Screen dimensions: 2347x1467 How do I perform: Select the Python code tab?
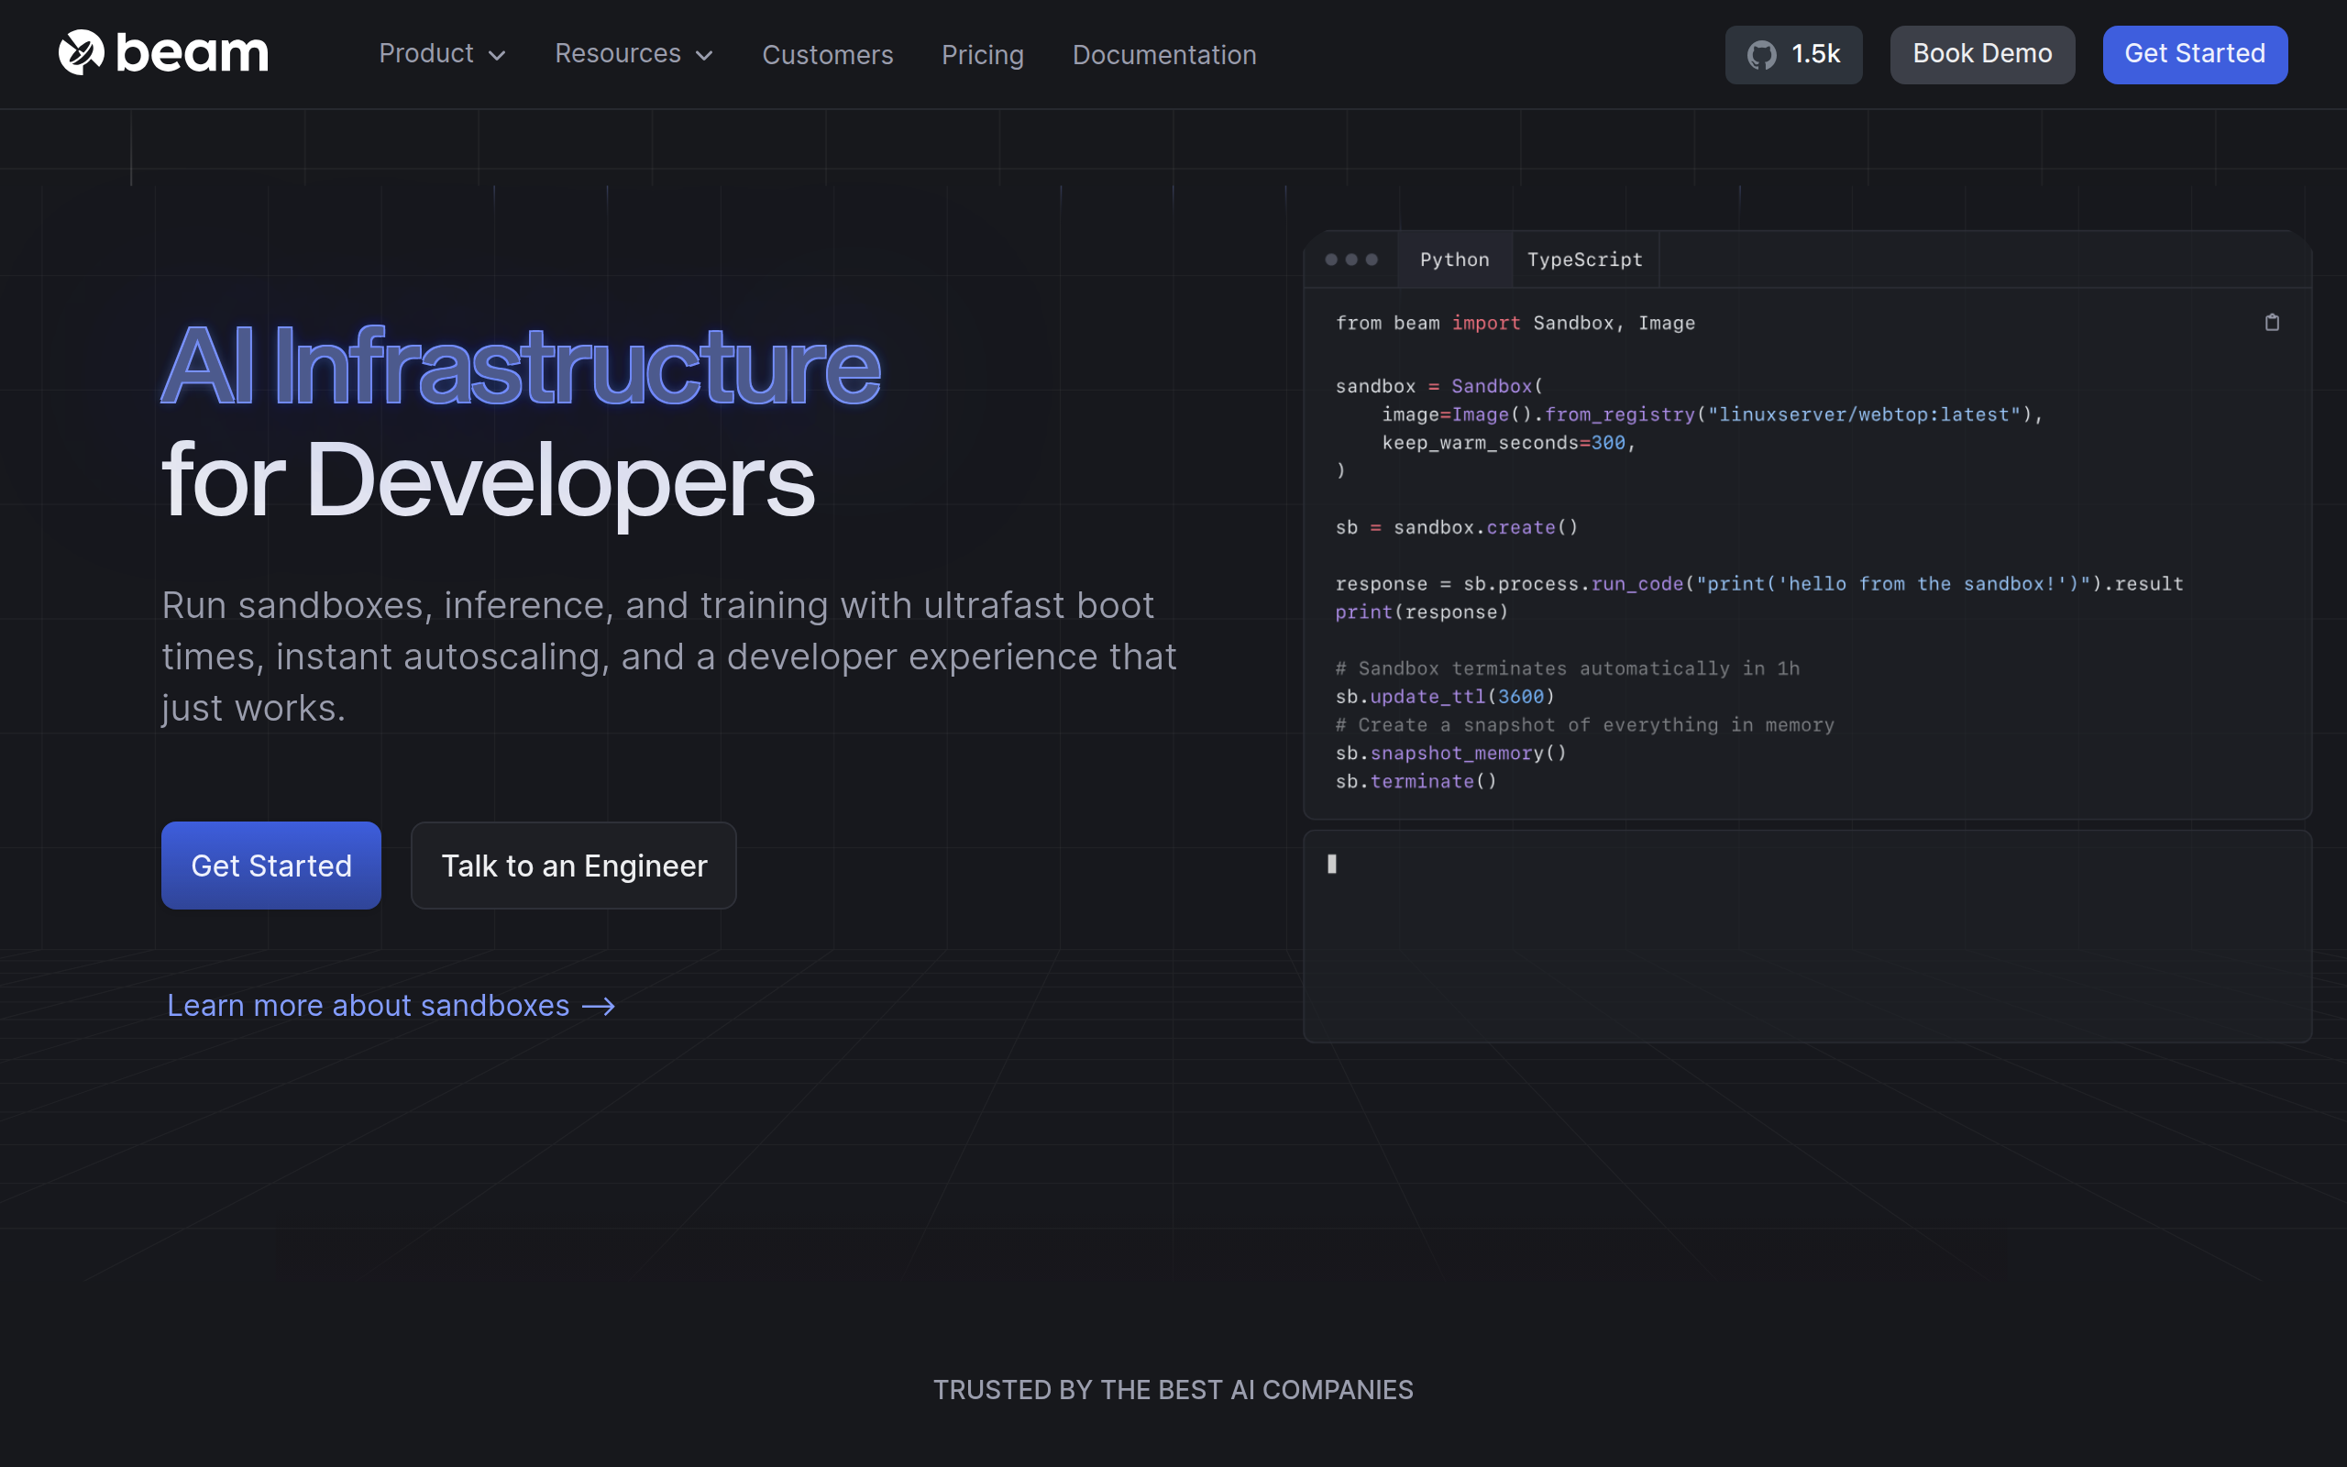[x=1454, y=259]
